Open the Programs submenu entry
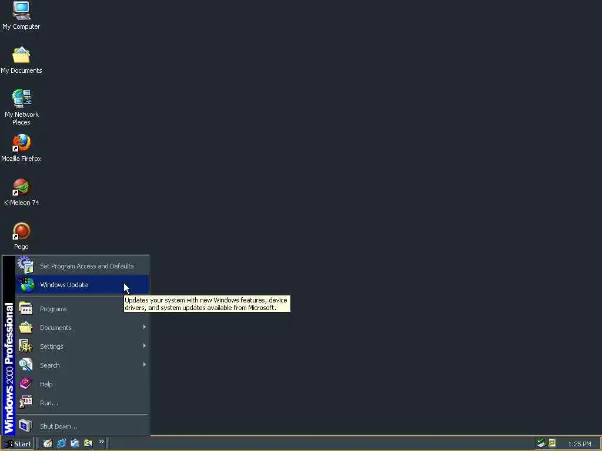Screen dimensions: 602x451 point(82,309)
